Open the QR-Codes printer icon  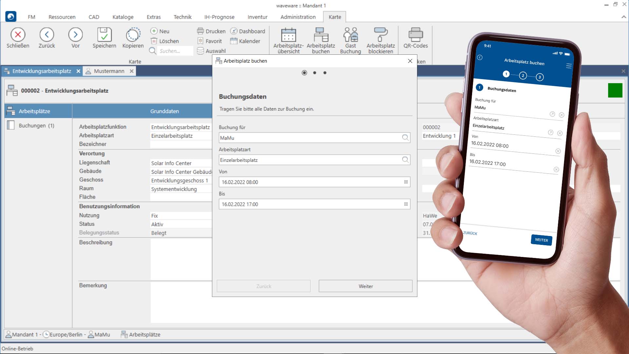415,35
